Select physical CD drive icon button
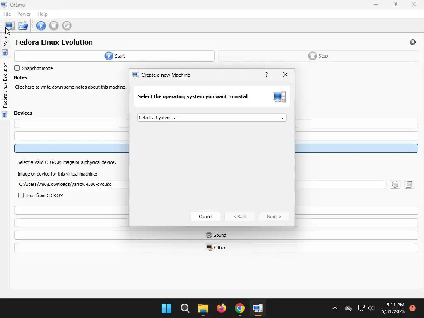The height and width of the screenshot is (318, 424). [395, 184]
